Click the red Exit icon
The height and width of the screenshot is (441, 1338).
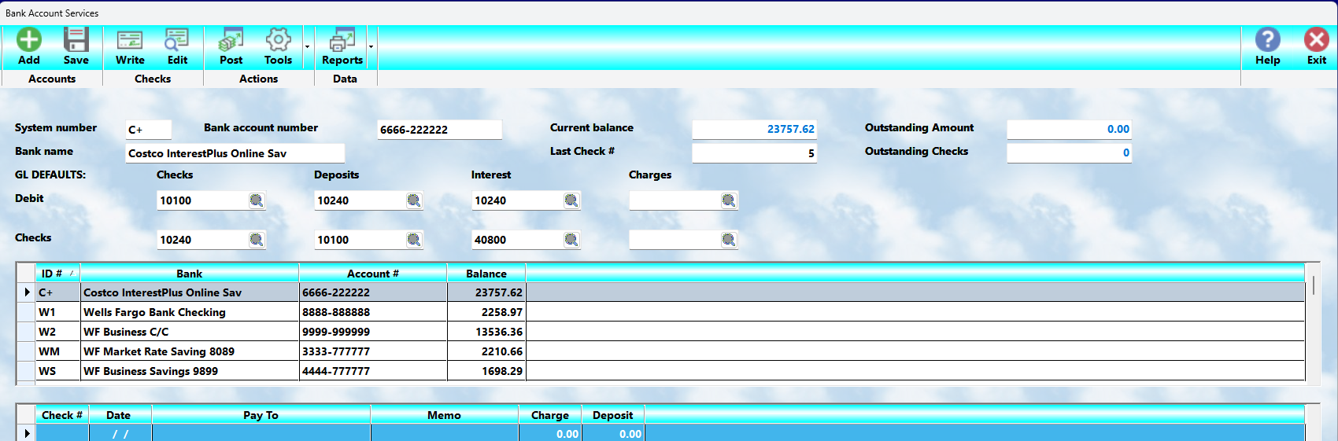[x=1317, y=39]
